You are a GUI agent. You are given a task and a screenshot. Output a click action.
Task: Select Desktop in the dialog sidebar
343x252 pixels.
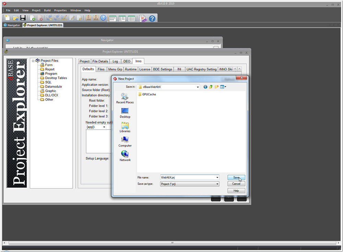(x=125, y=113)
